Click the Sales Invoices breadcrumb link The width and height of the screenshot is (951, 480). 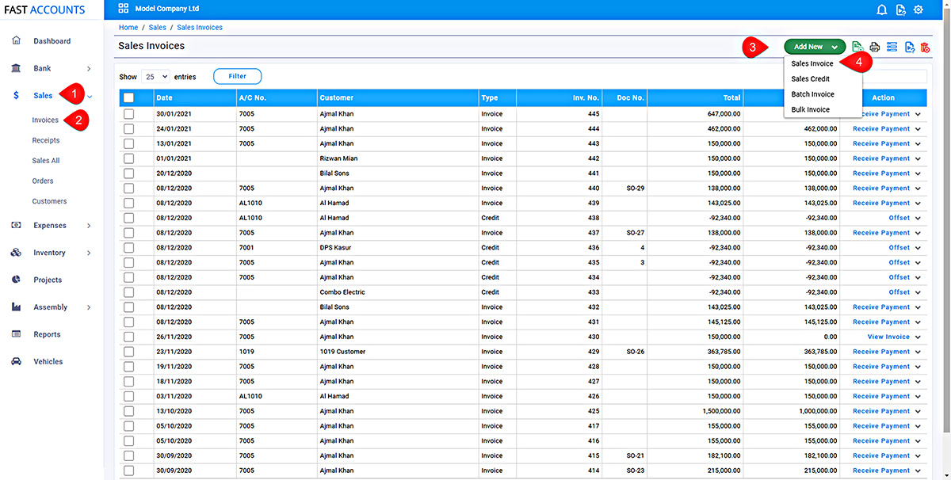click(x=200, y=27)
